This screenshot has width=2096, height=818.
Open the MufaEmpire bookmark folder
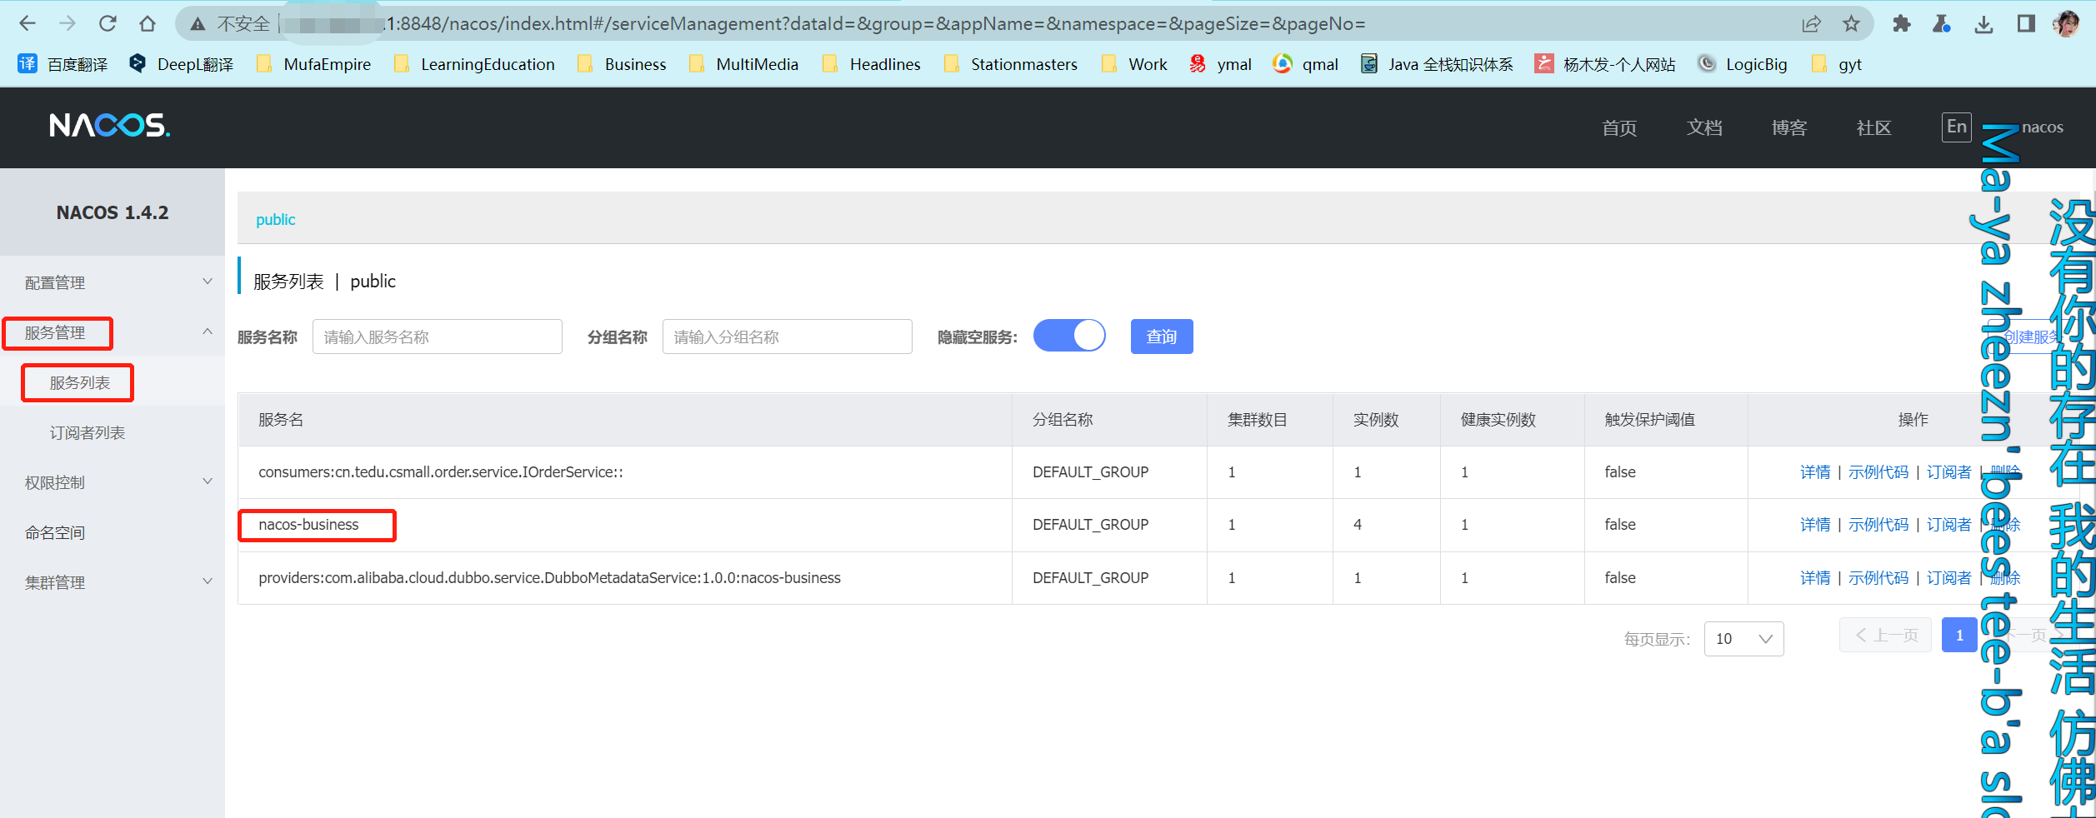point(313,64)
